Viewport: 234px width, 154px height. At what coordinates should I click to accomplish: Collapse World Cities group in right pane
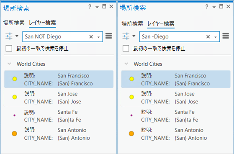[x=126, y=64]
